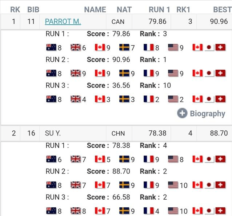
Task: Click the Swedish flag in Parrot's Run 3
Action: 124,99
